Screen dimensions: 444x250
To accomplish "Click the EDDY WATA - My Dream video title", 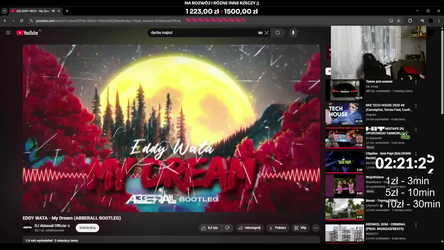I will pos(72,218).
